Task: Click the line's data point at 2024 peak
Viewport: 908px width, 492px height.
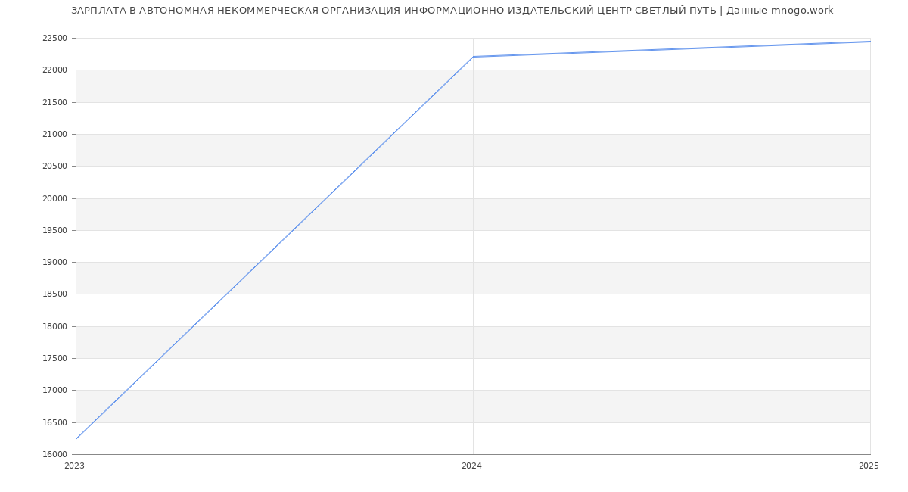Action: (x=473, y=57)
